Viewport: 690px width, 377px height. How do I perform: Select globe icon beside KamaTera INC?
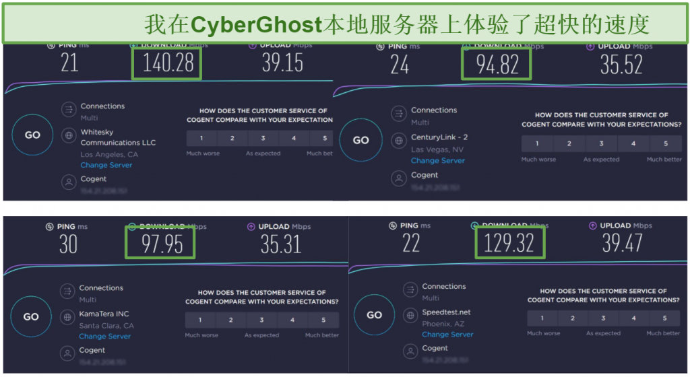pyautogui.click(x=67, y=317)
